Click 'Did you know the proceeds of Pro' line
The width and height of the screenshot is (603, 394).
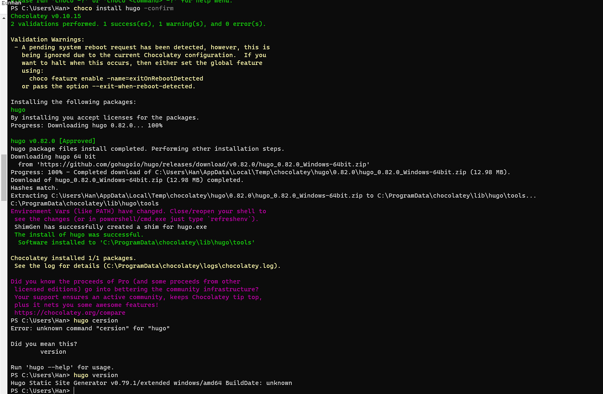[x=126, y=281]
